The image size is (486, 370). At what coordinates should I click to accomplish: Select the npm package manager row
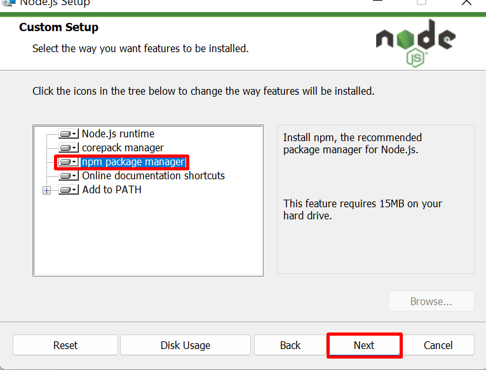click(133, 162)
